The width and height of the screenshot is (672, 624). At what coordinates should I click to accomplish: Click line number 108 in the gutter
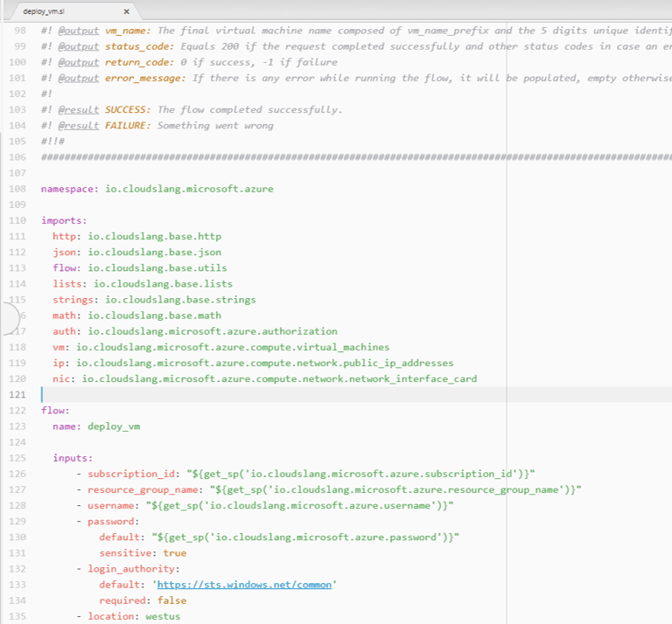click(x=17, y=190)
